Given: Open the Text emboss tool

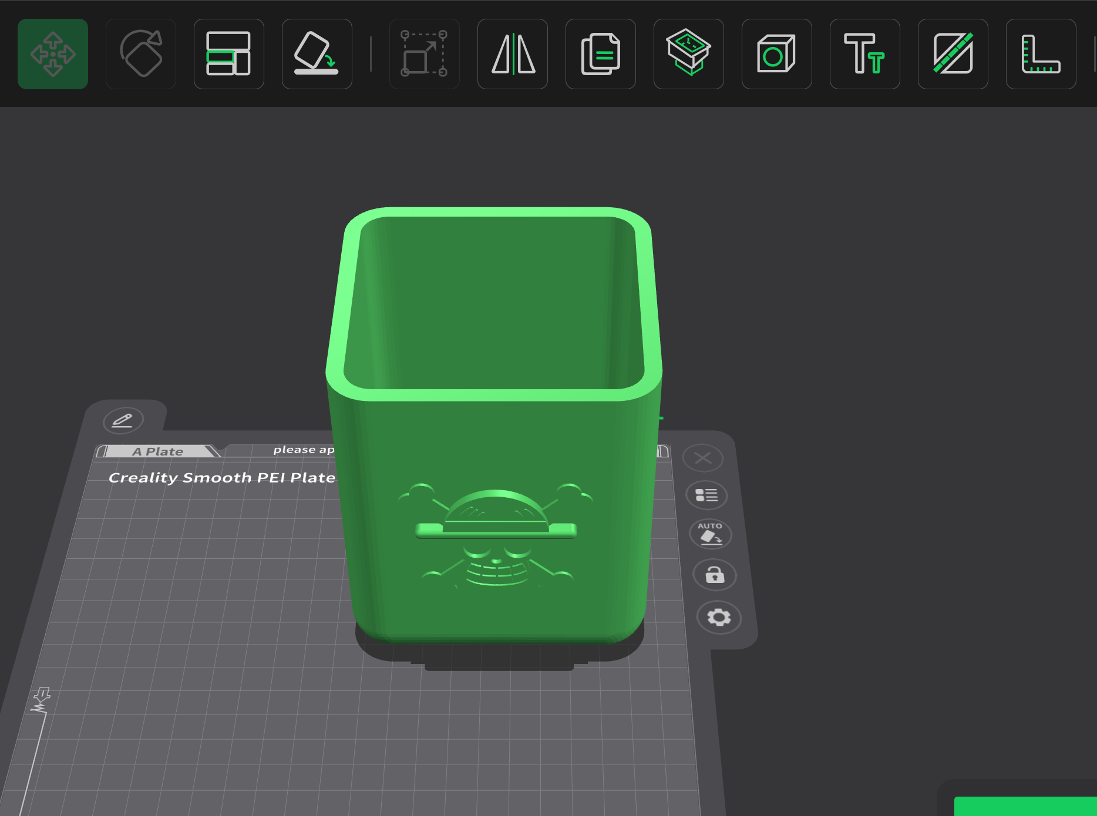Looking at the screenshot, I should pos(865,54).
